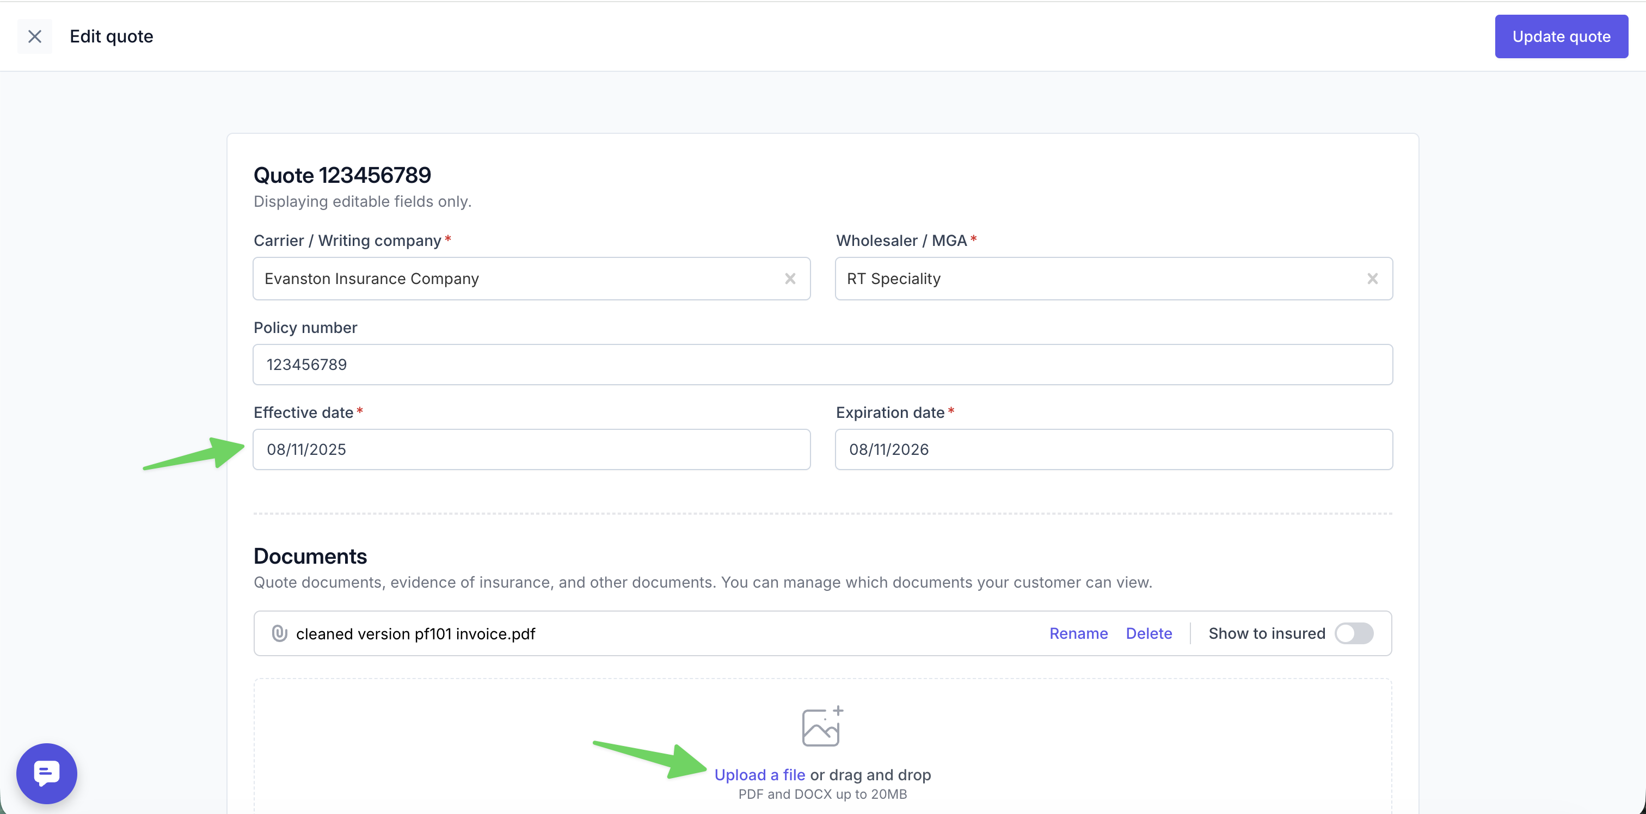
Task: Select the cleaned version pf101 invoice.pdf file name
Action: tap(415, 633)
